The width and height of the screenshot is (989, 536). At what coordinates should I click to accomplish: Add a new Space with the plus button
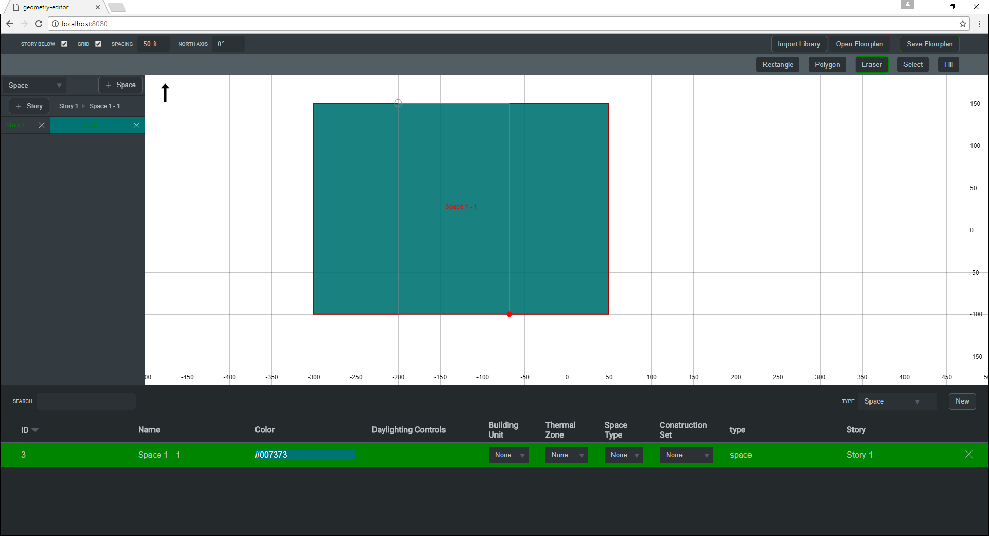pos(120,85)
